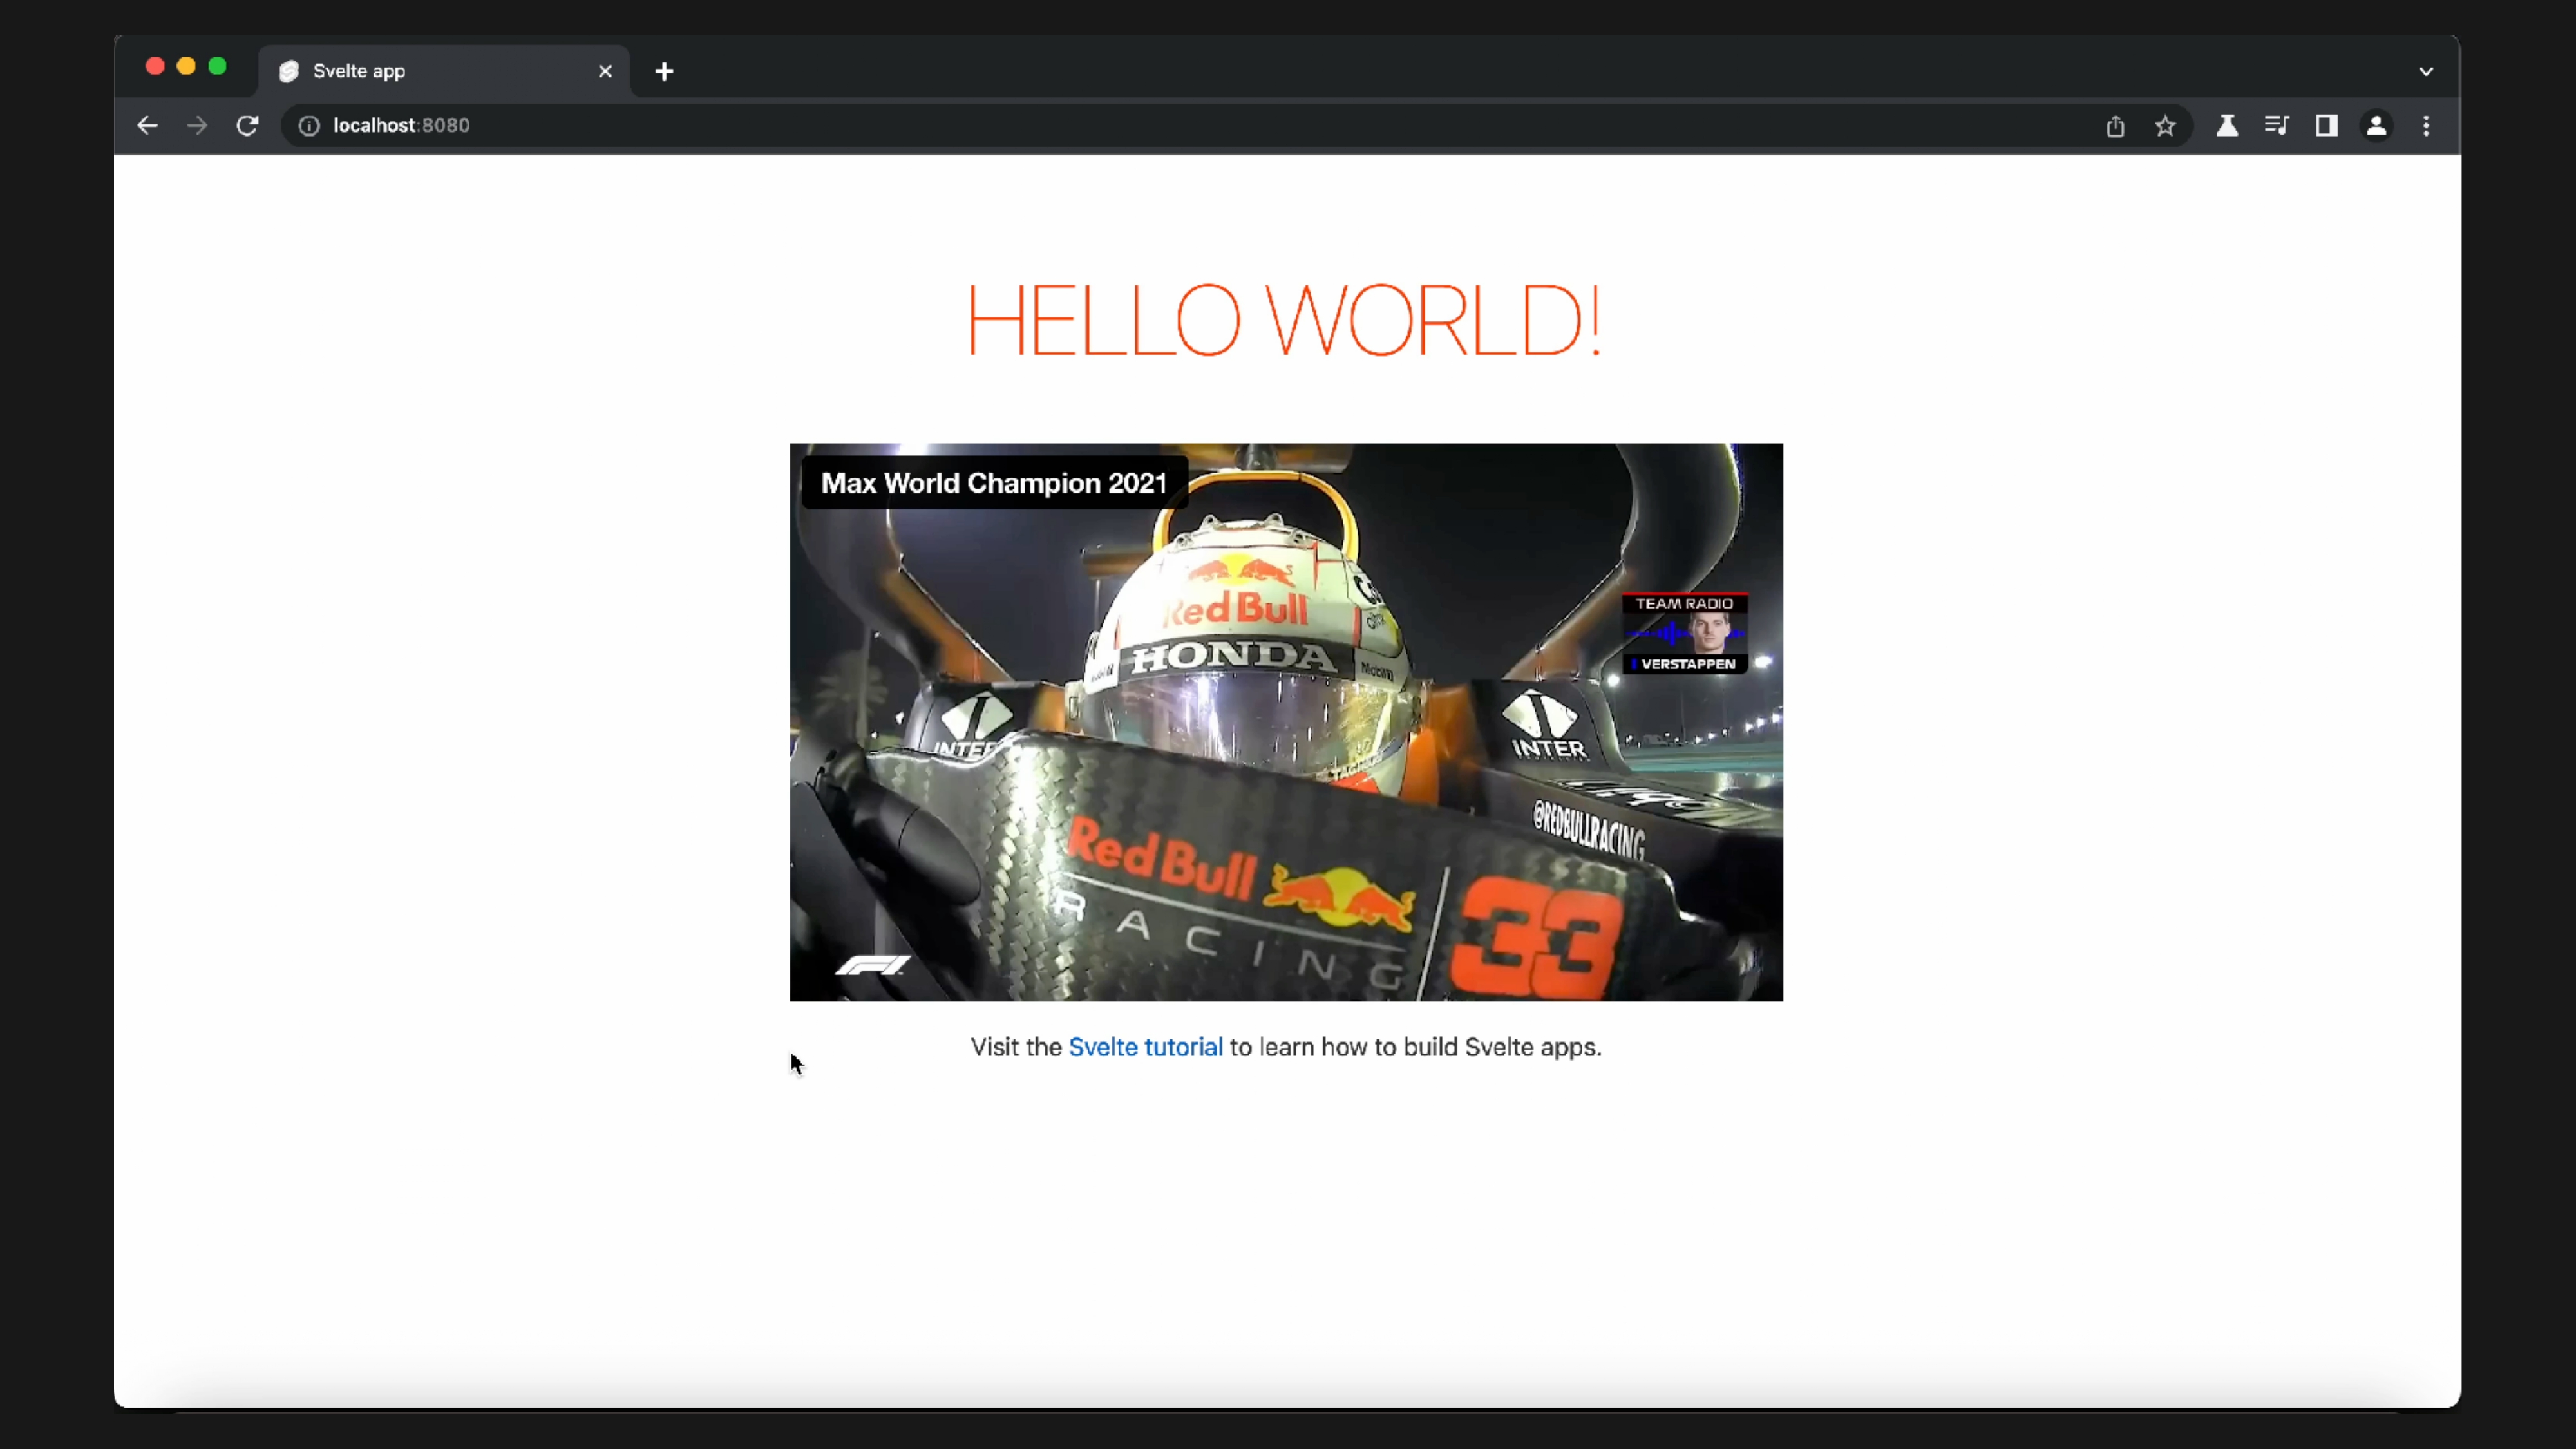Click the browser back arrow
Screen dimensions: 2576x1449
147,126
